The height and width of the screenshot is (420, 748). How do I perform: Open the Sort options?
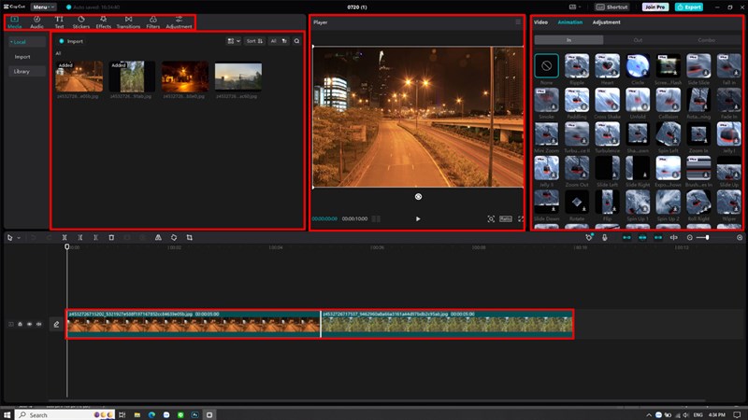tap(254, 41)
